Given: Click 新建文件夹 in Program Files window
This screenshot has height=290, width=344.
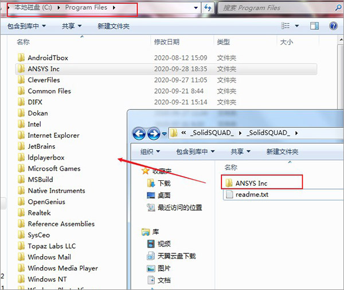Looking at the screenshot, I should click(x=114, y=26).
